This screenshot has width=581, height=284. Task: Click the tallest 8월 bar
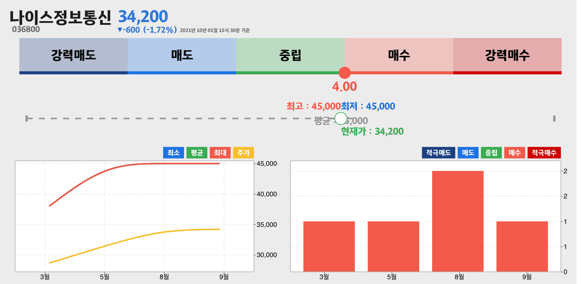coord(458,221)
